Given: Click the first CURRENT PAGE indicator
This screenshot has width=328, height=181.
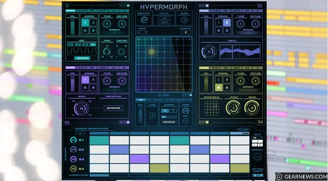Looking at the screenshot, I should coord(99,175).
